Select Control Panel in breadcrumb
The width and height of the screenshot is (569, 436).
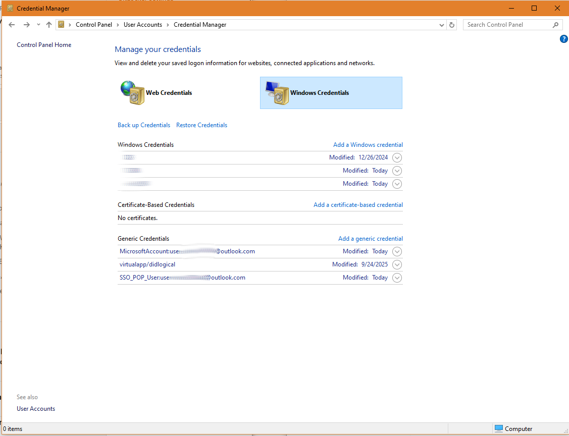click(x=93, y=25)
